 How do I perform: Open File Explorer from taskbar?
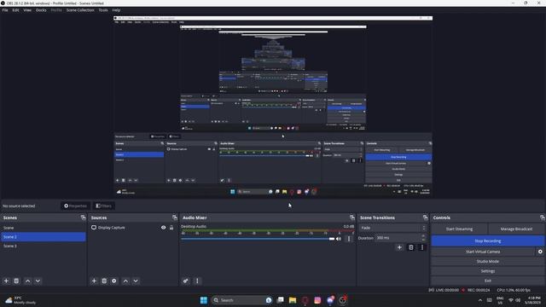293,300
